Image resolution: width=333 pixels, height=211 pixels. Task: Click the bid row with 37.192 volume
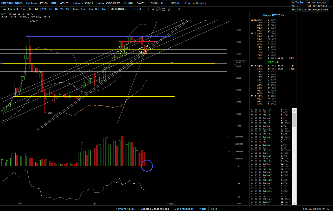pos(273,93)
